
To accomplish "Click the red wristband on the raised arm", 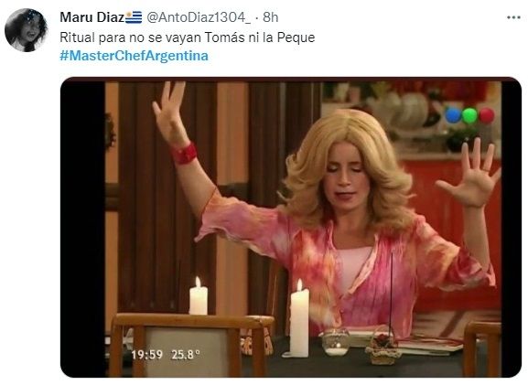I will point(184,154).
